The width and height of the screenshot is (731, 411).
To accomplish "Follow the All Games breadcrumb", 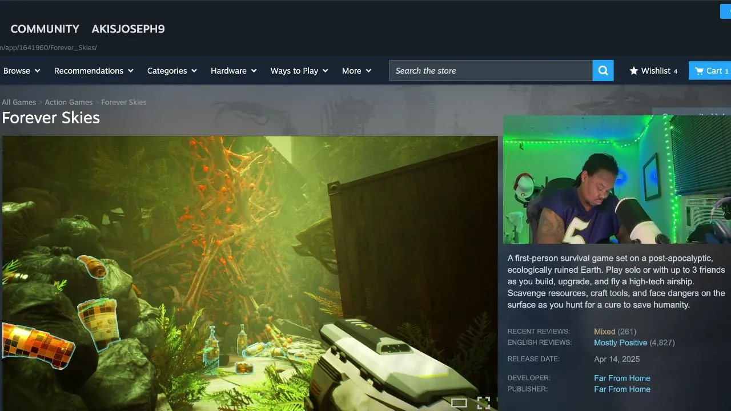I will pyautogui.click(x=19, y=102).
